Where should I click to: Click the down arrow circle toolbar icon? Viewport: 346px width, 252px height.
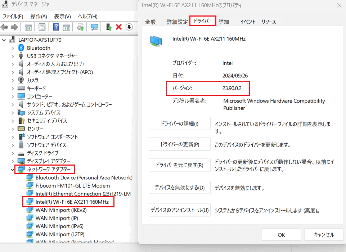(129, 27)
